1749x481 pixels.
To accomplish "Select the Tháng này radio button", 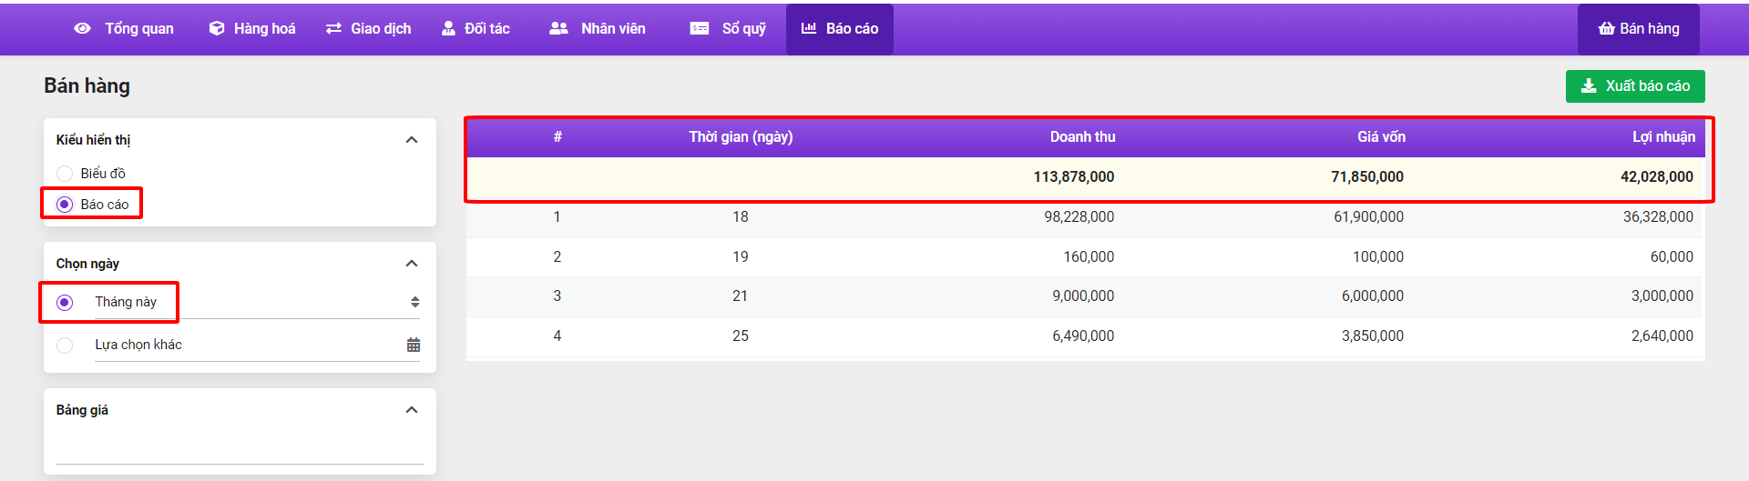I will coord(65,302).
